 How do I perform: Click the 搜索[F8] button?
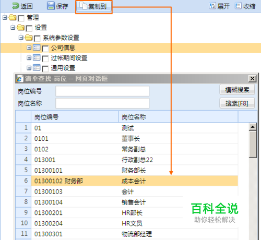(237, 103)
